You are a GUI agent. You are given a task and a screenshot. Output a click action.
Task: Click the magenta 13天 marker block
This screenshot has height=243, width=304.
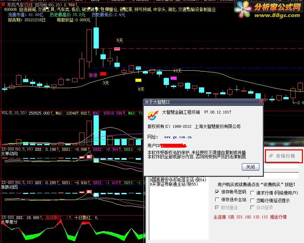(x=173, y=78)
